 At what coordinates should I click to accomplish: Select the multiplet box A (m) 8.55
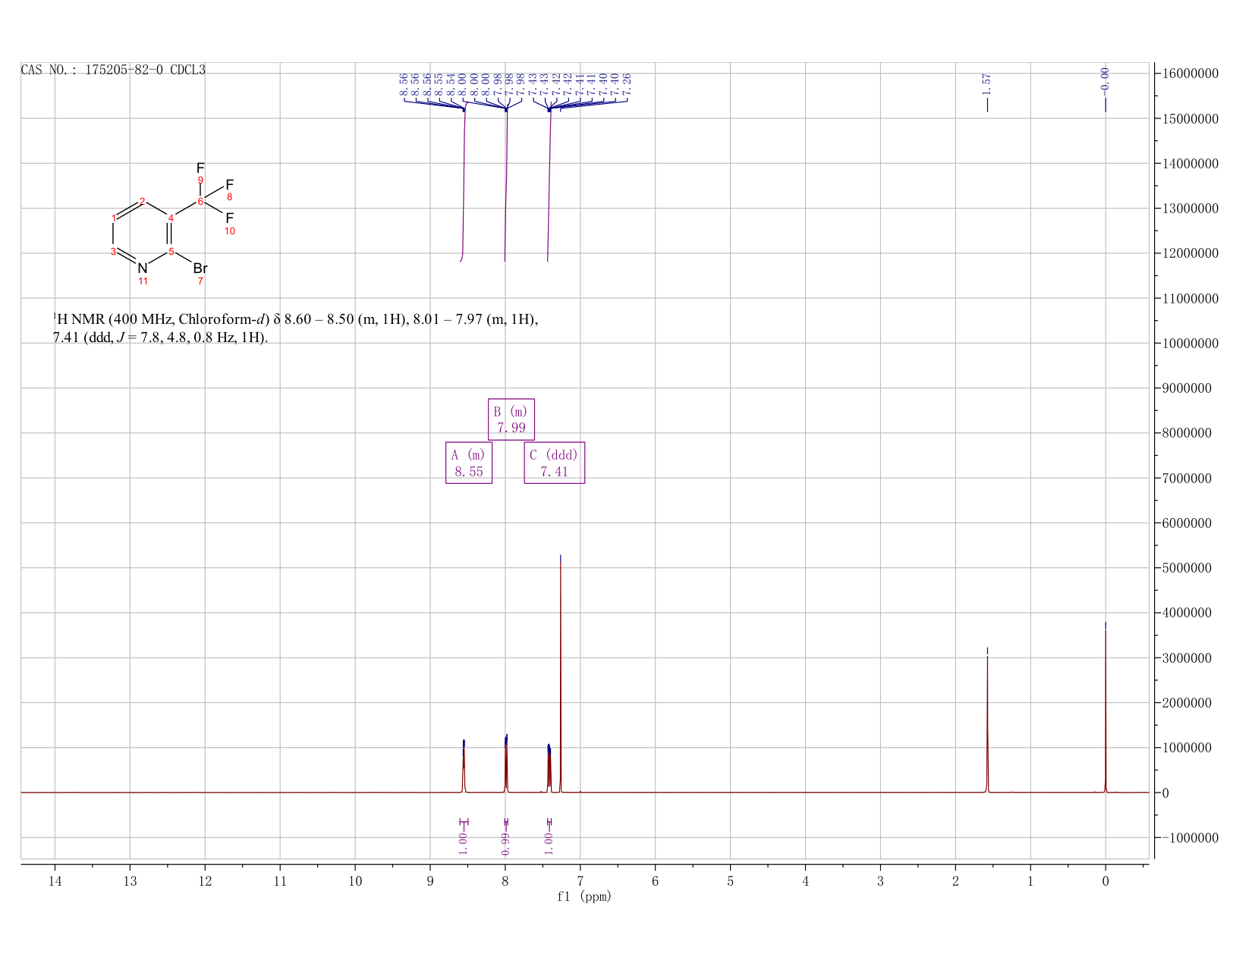point(469,463)
